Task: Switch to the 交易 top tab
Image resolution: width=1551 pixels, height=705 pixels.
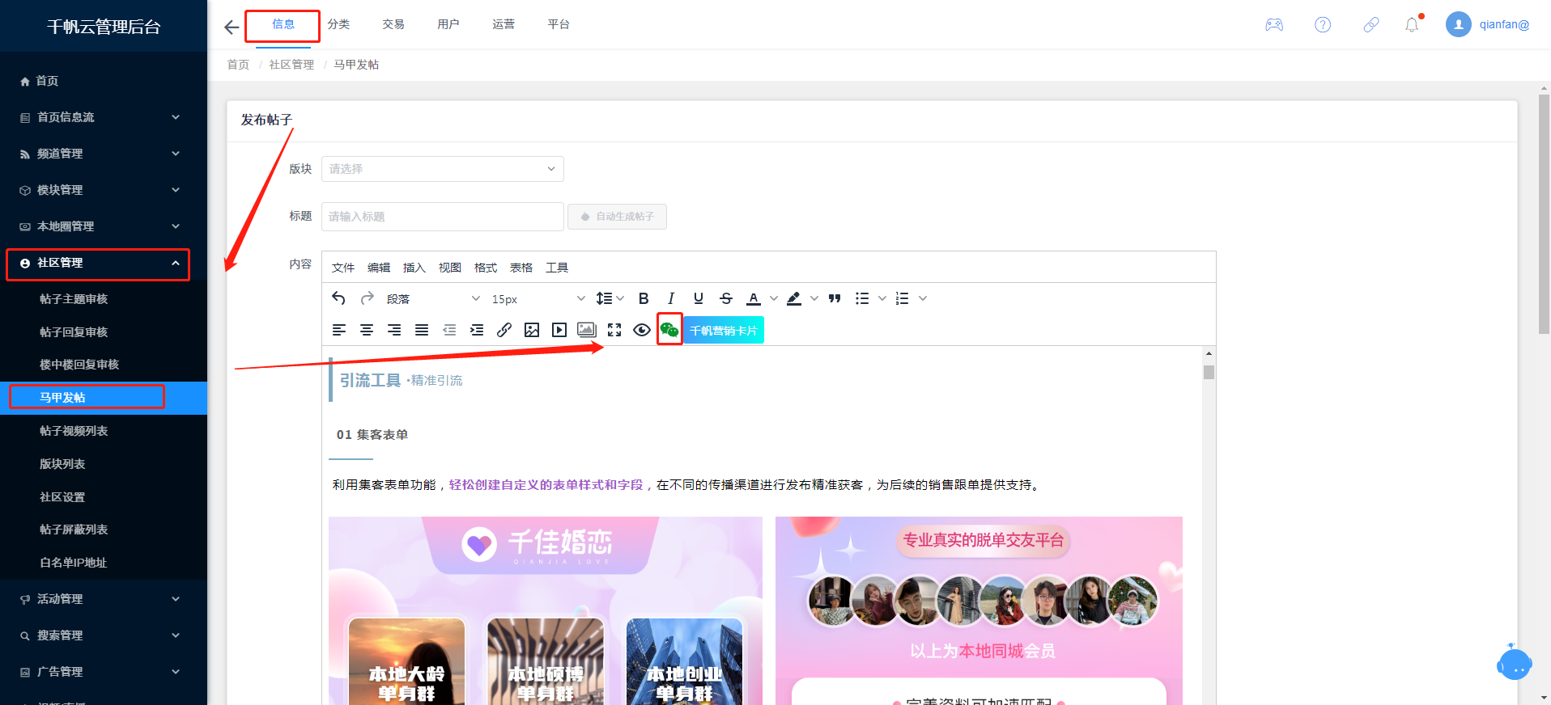Action: [393, 24]
